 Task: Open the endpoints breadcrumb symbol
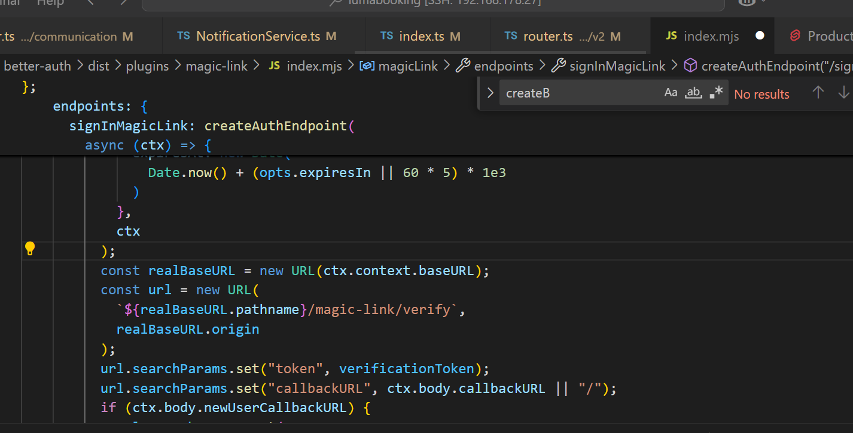click(x=504, y=66)
